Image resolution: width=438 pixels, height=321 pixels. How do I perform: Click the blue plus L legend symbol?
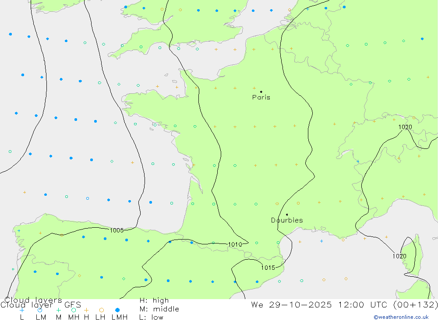click(x=22, y=310)
